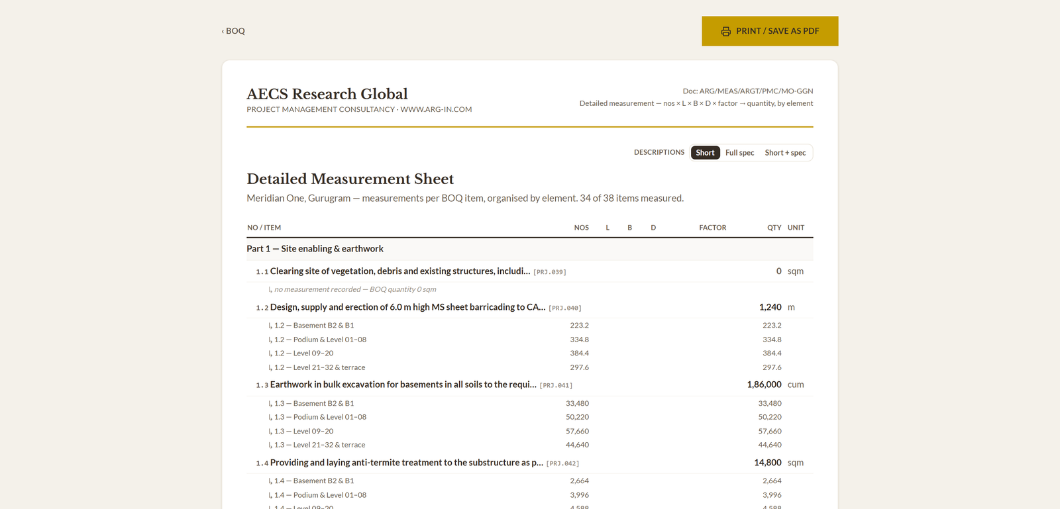Click the AECS Research Global heading
1060x509 pixels.
[x=327, y=94]
